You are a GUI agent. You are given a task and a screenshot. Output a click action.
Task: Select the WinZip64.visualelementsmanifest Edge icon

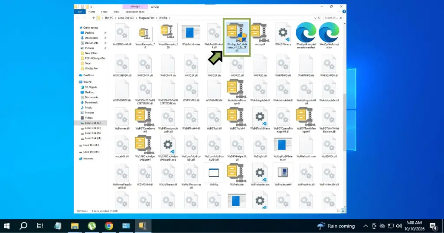click(x=306, y=32)
